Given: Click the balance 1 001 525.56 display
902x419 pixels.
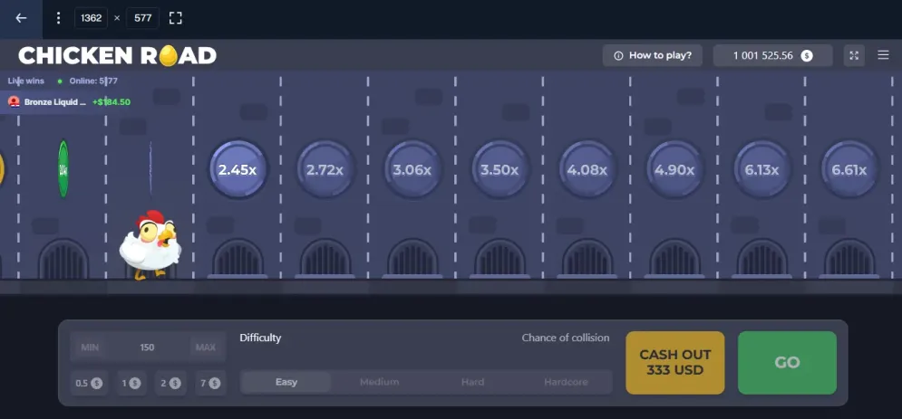Looking at the screenshot, I should 772,56.
